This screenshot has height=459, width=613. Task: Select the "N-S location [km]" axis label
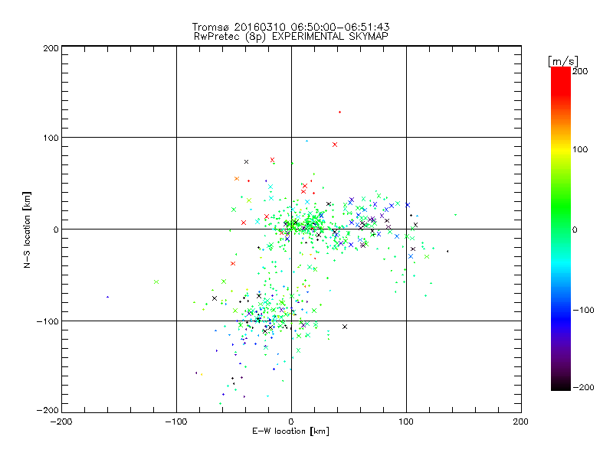click(27, 229)
